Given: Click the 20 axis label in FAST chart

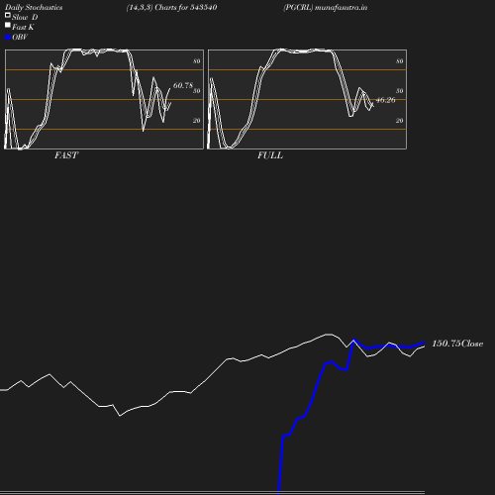Looking at the screenshot, I should coord(197,121).
